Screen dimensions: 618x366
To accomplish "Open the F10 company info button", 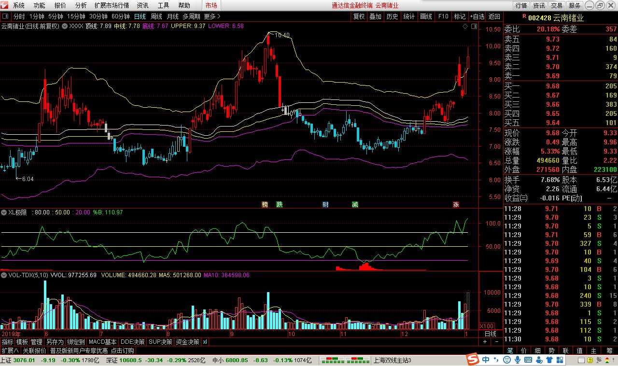I will (443, 16).
